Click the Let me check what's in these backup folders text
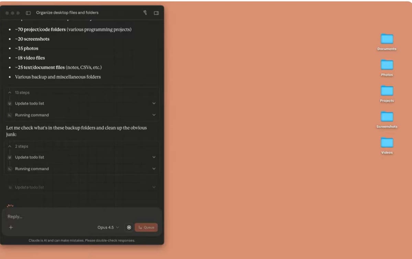Viewport: 412px width, 259px height. 77,131
